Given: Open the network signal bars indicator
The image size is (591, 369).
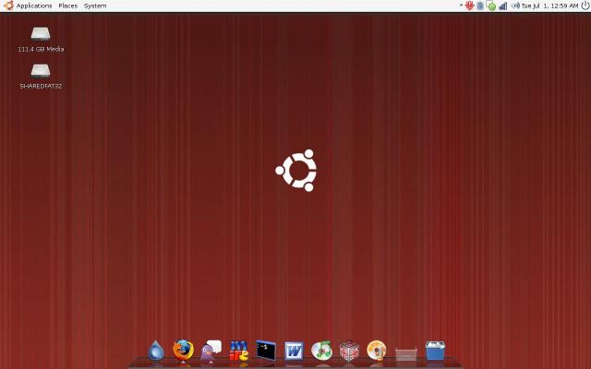Looking at the screenshot, I should pyautogui.click(x=502, y=6).
